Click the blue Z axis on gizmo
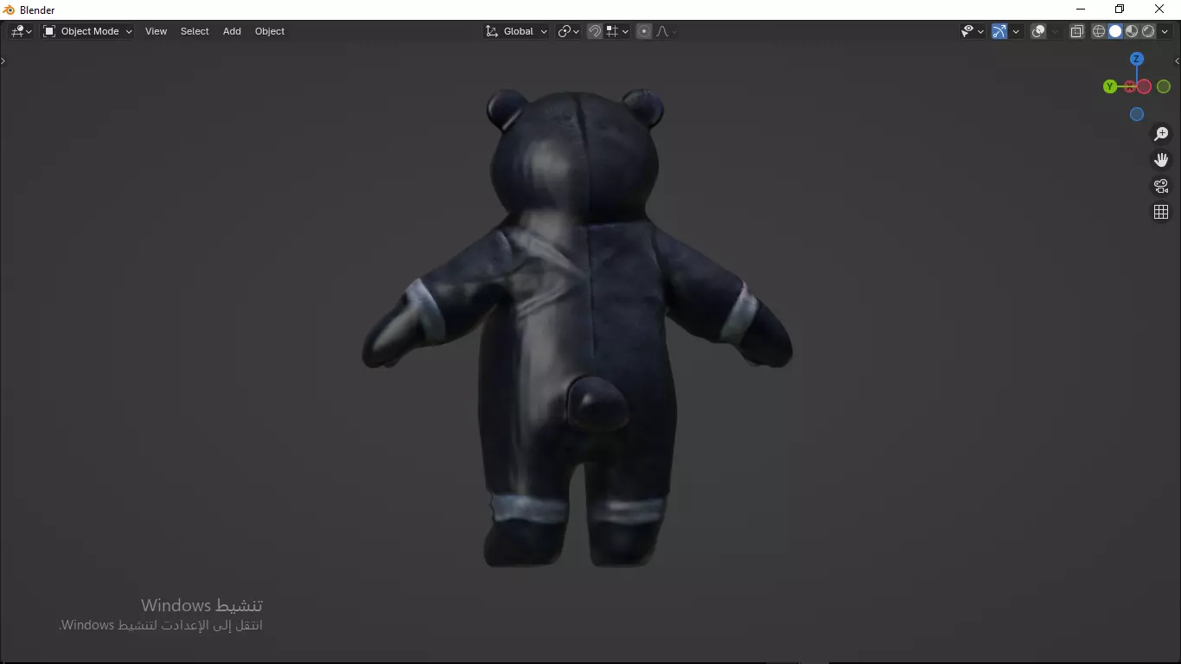Screen dimensions: 1181x664 (x=1137, y=59)
